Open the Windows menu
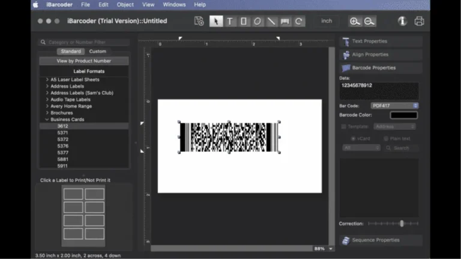Viewport: 461px width, 259px height. pyautogui.click(x=174, y=5)
